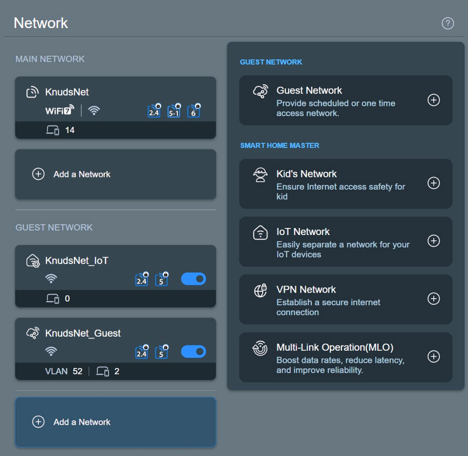Screen dimensions: 468x456
Task: Click the 5 GHz band icon on KnudsNet_Guest
Action: pos(161,352)
